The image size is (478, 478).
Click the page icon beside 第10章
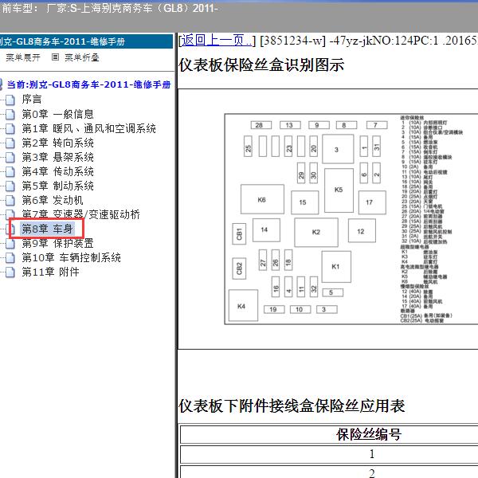pyautogui.click(x=10, y=258)
